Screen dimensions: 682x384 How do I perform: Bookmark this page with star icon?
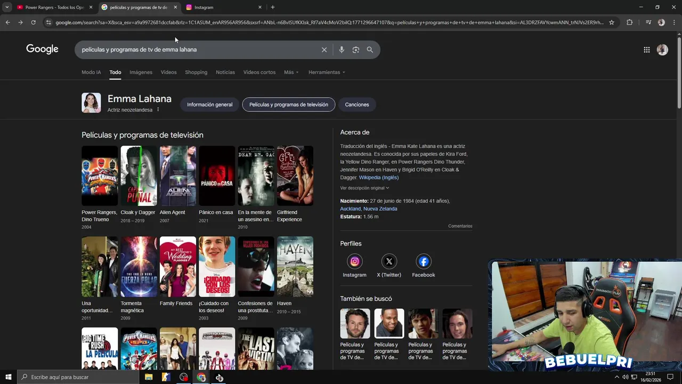[612, 22]
